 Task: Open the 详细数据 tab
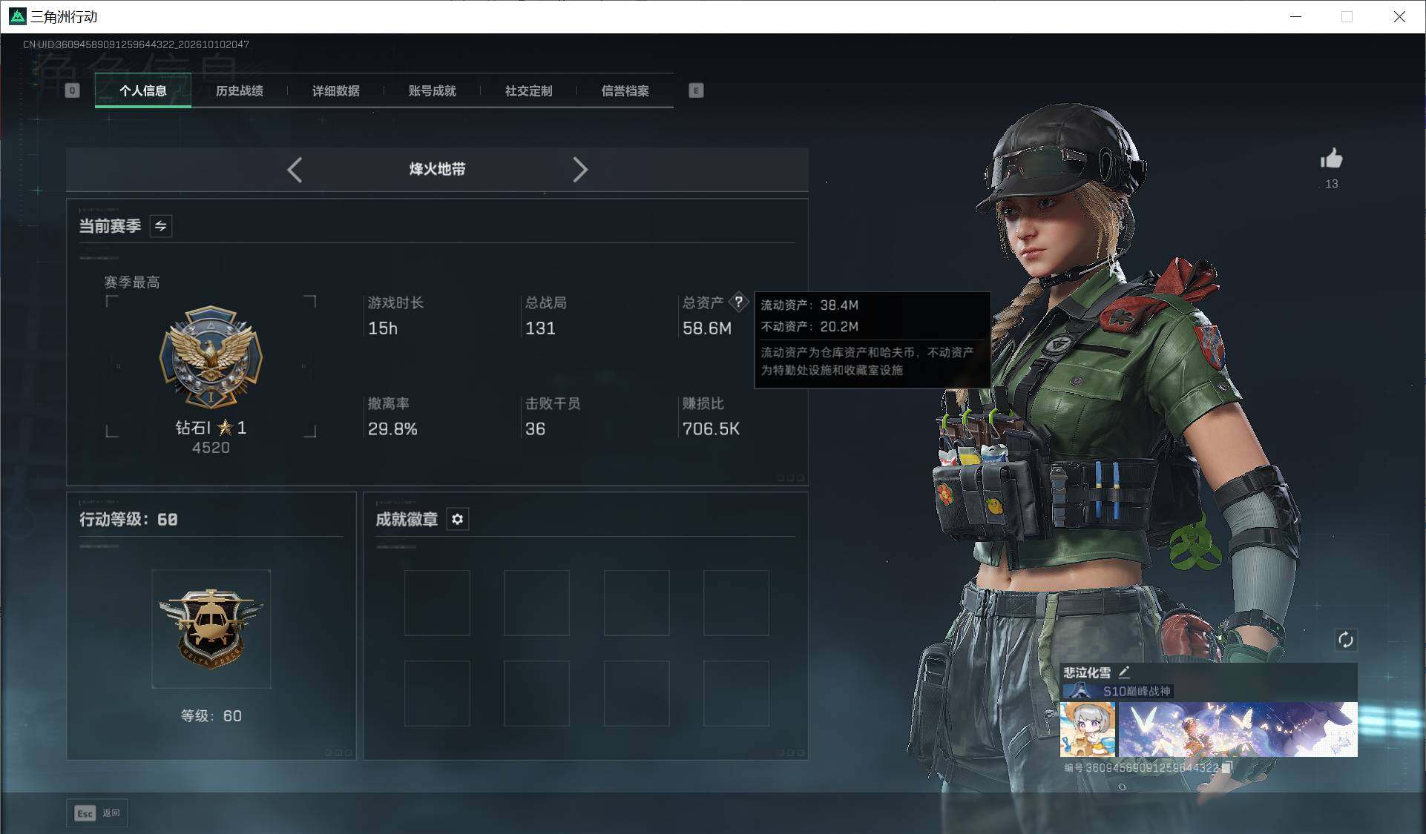(x=336, y=90)
